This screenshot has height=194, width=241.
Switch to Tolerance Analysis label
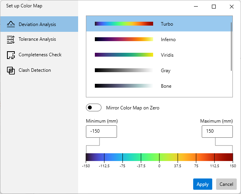[x=37, y=39]
